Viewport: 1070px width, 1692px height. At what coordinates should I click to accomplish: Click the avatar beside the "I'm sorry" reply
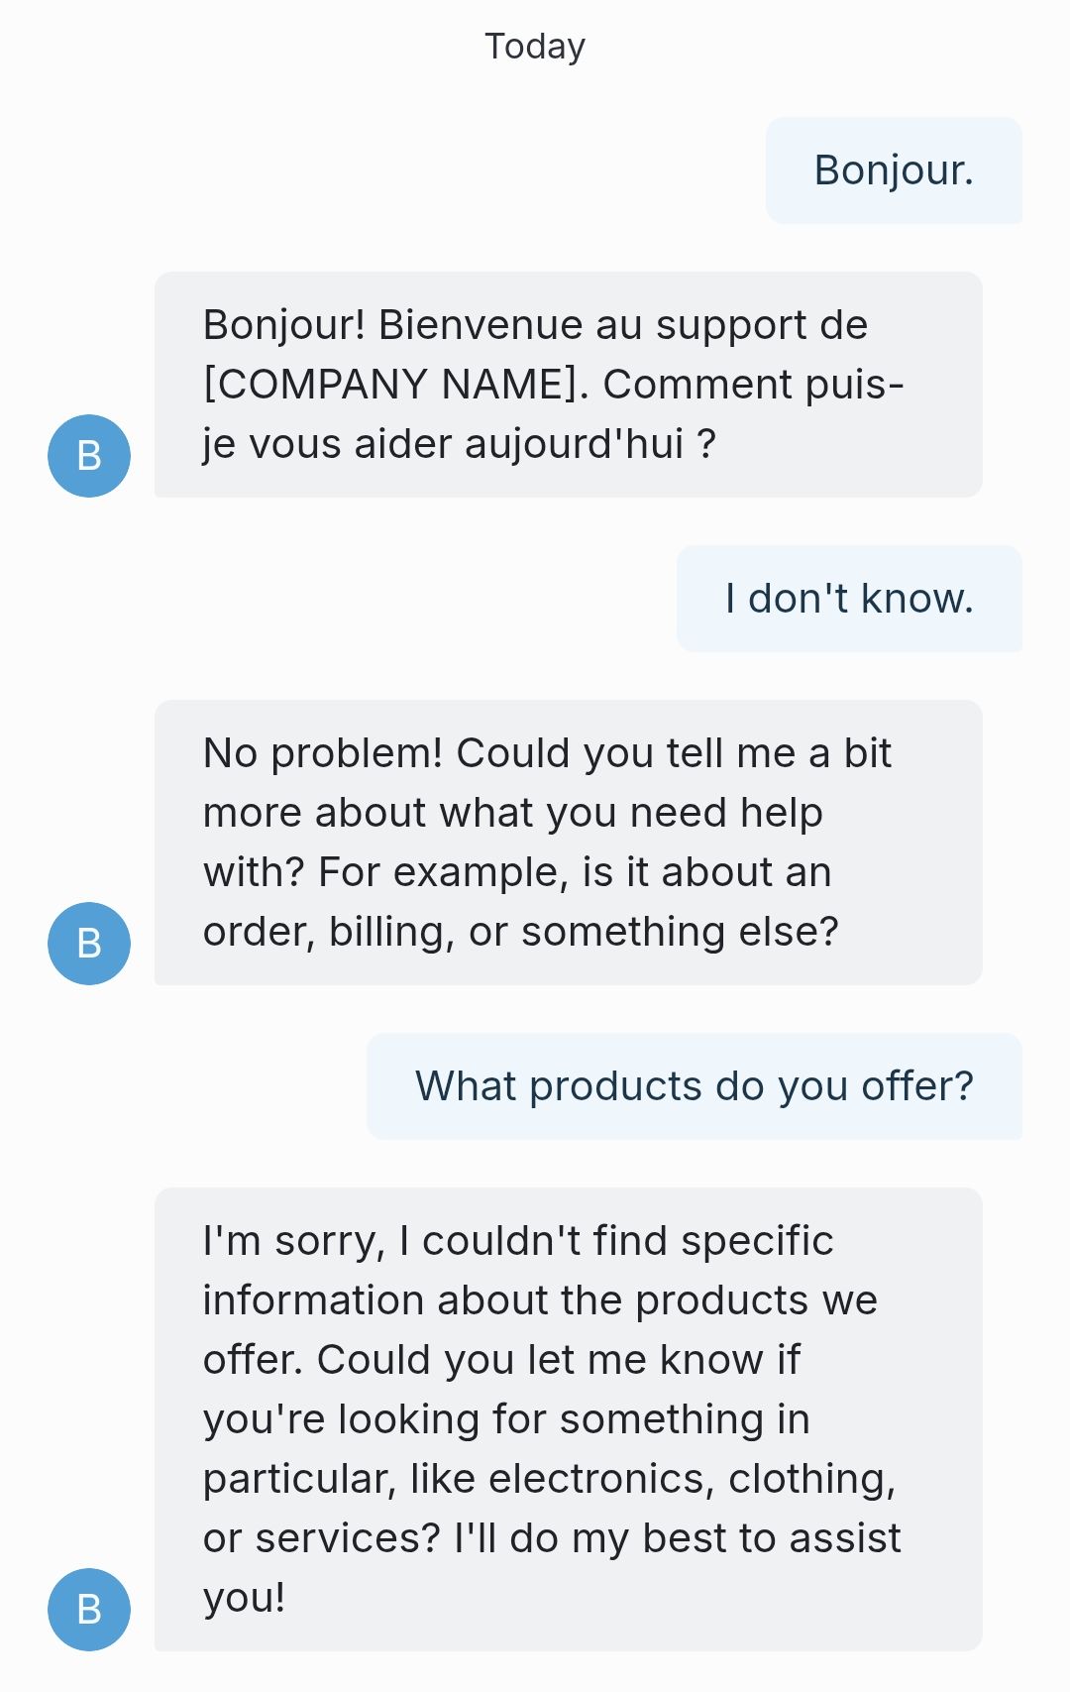point(89,1610)
